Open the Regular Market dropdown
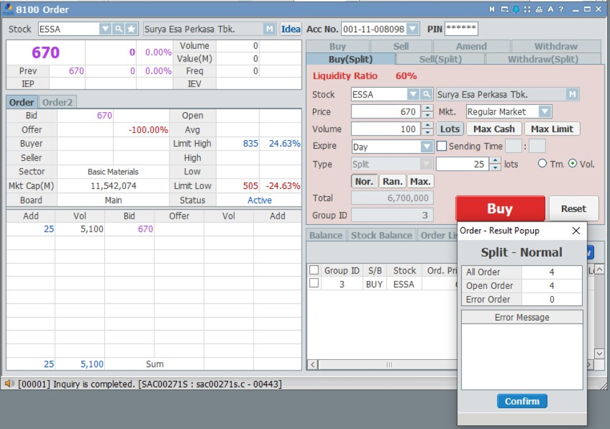610x429 pixels. coord(545,112)
